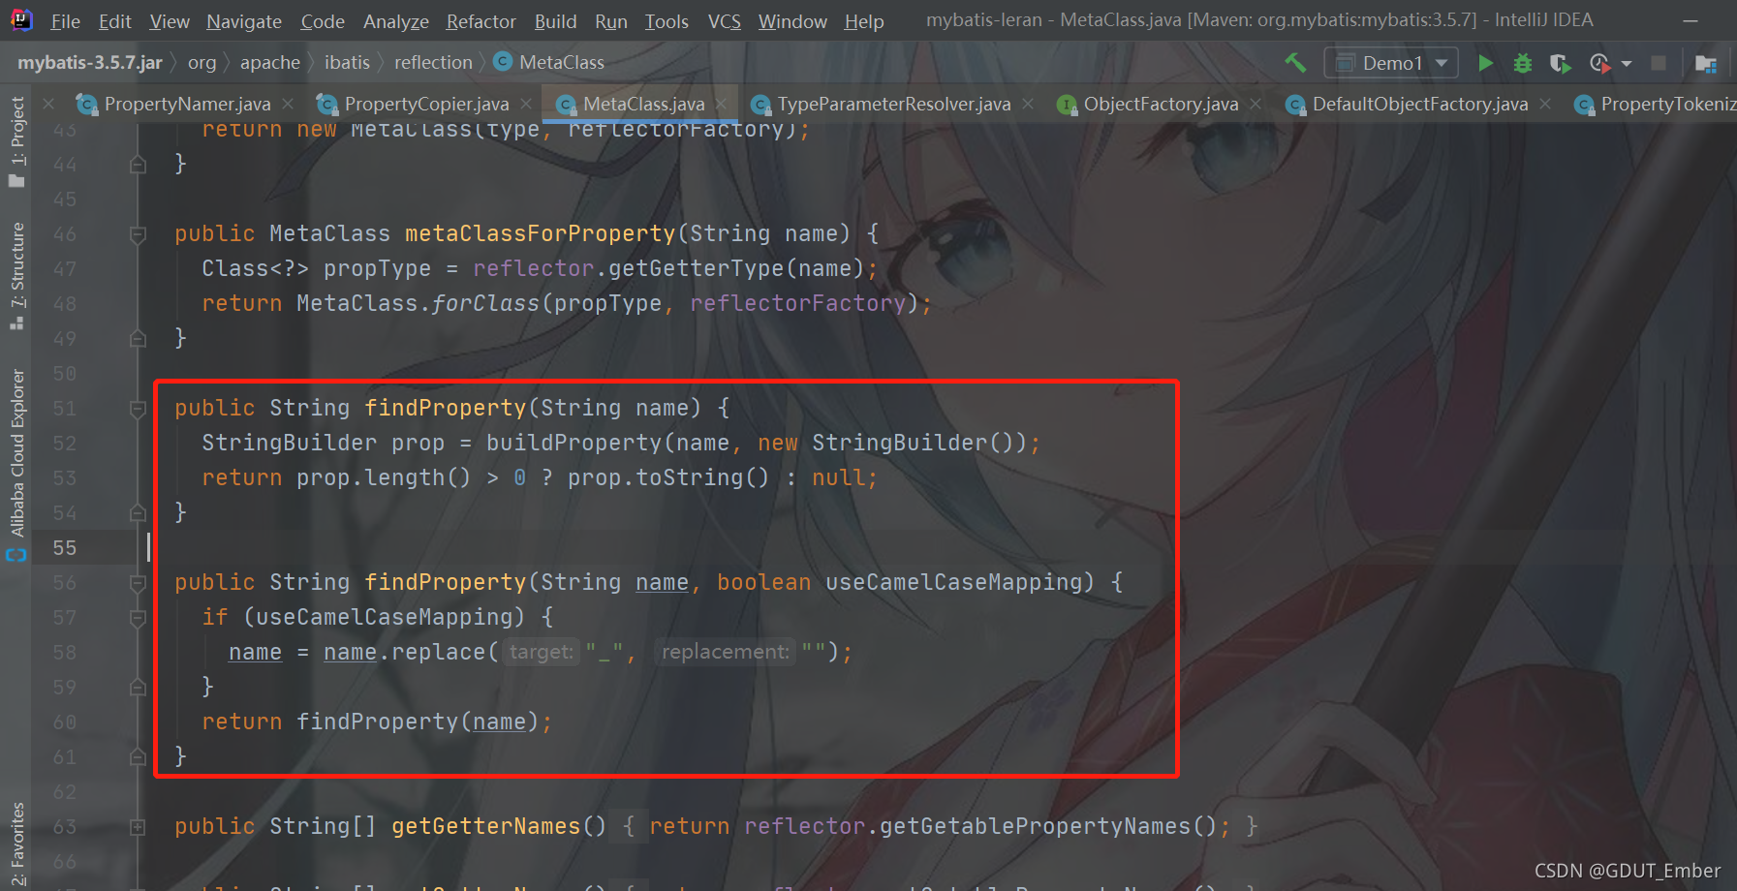Open Project Structure folder icon
Screen dimensions: 1737x891
[1706, 63]
